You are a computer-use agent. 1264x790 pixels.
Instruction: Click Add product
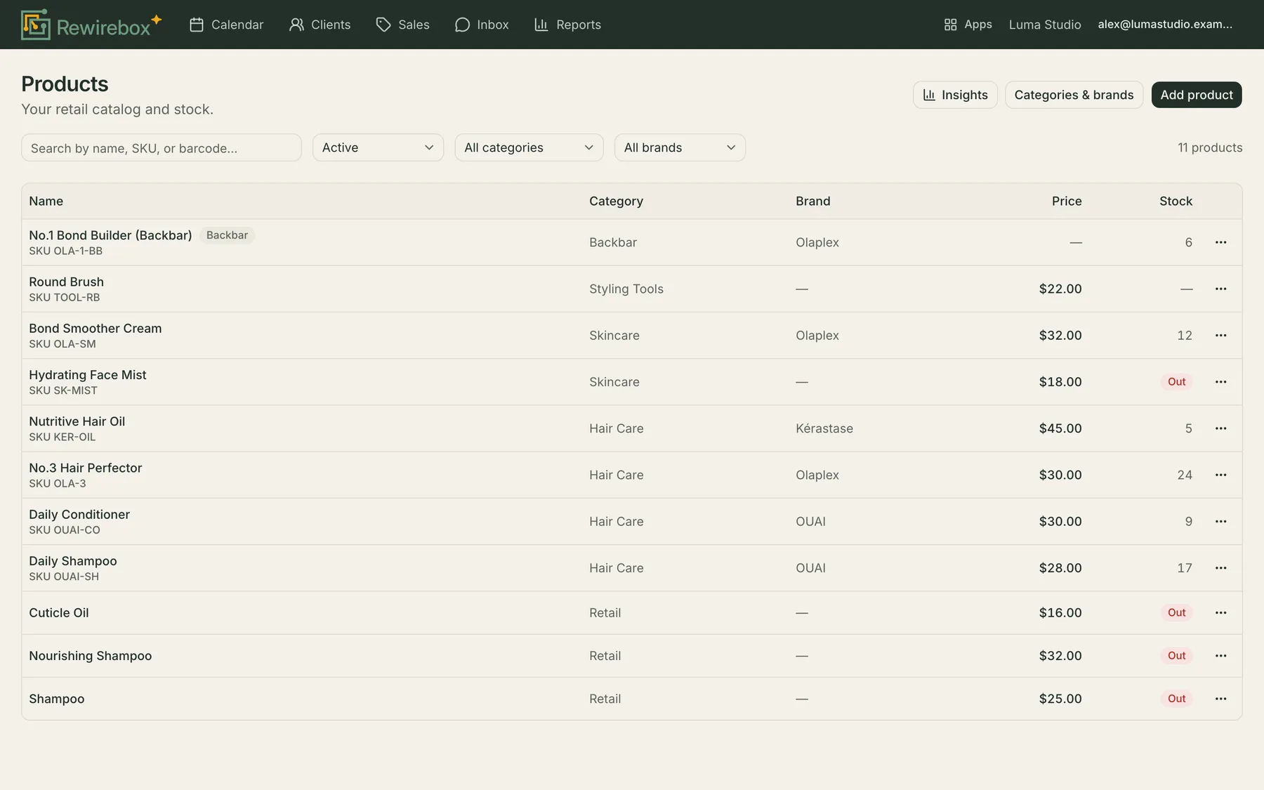pyautogui.click(x=1197, y=95)
